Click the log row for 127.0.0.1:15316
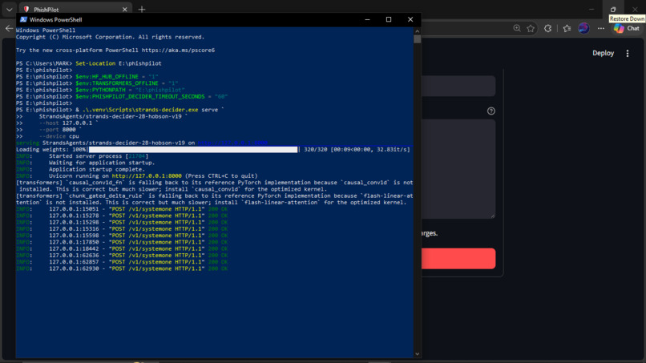This screenshot has height=363, width=646. pyautogui.click(x=122, y=229)
